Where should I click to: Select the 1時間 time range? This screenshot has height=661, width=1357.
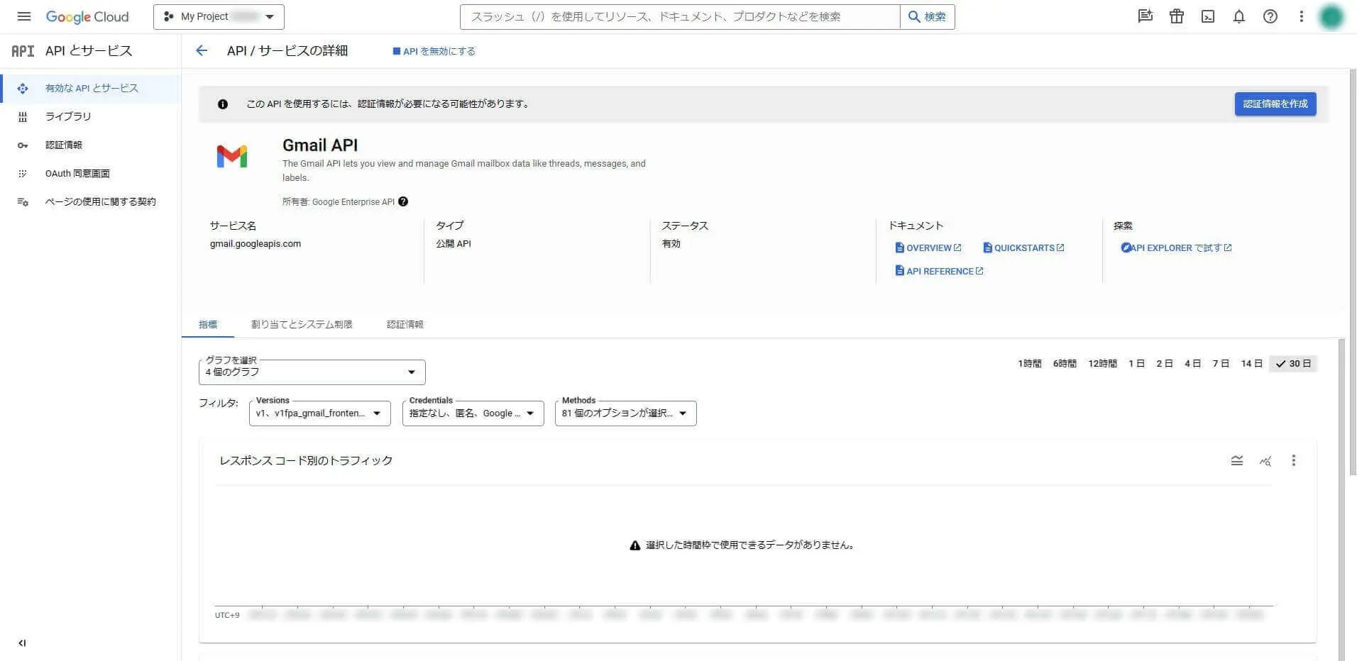(1030, 364)
